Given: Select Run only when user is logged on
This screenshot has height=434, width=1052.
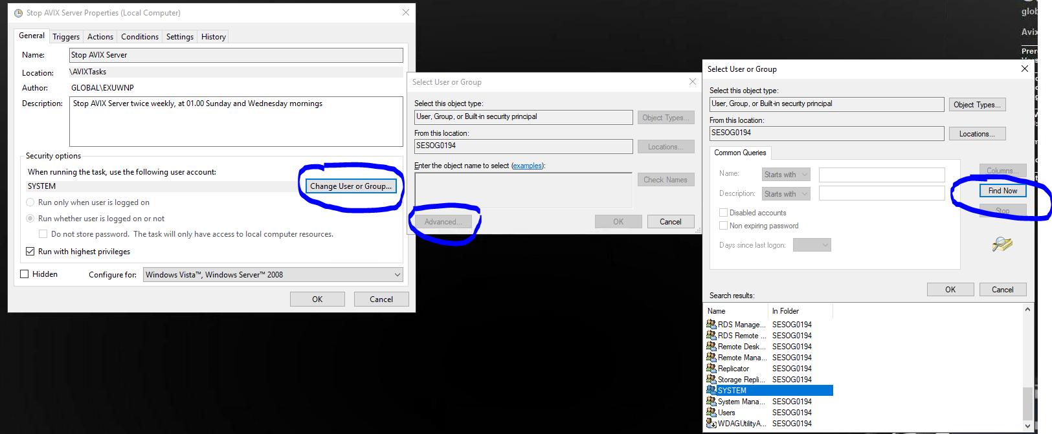Looking at the screenshot, I should (x=30, y=202).
